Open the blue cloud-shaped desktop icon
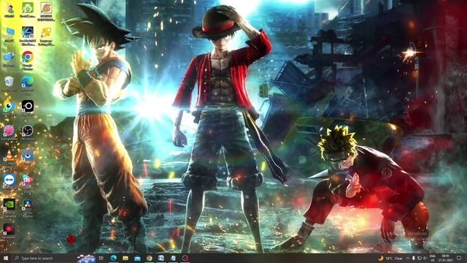This screenshot has width=467, height=263. click(x=9, y=59)
